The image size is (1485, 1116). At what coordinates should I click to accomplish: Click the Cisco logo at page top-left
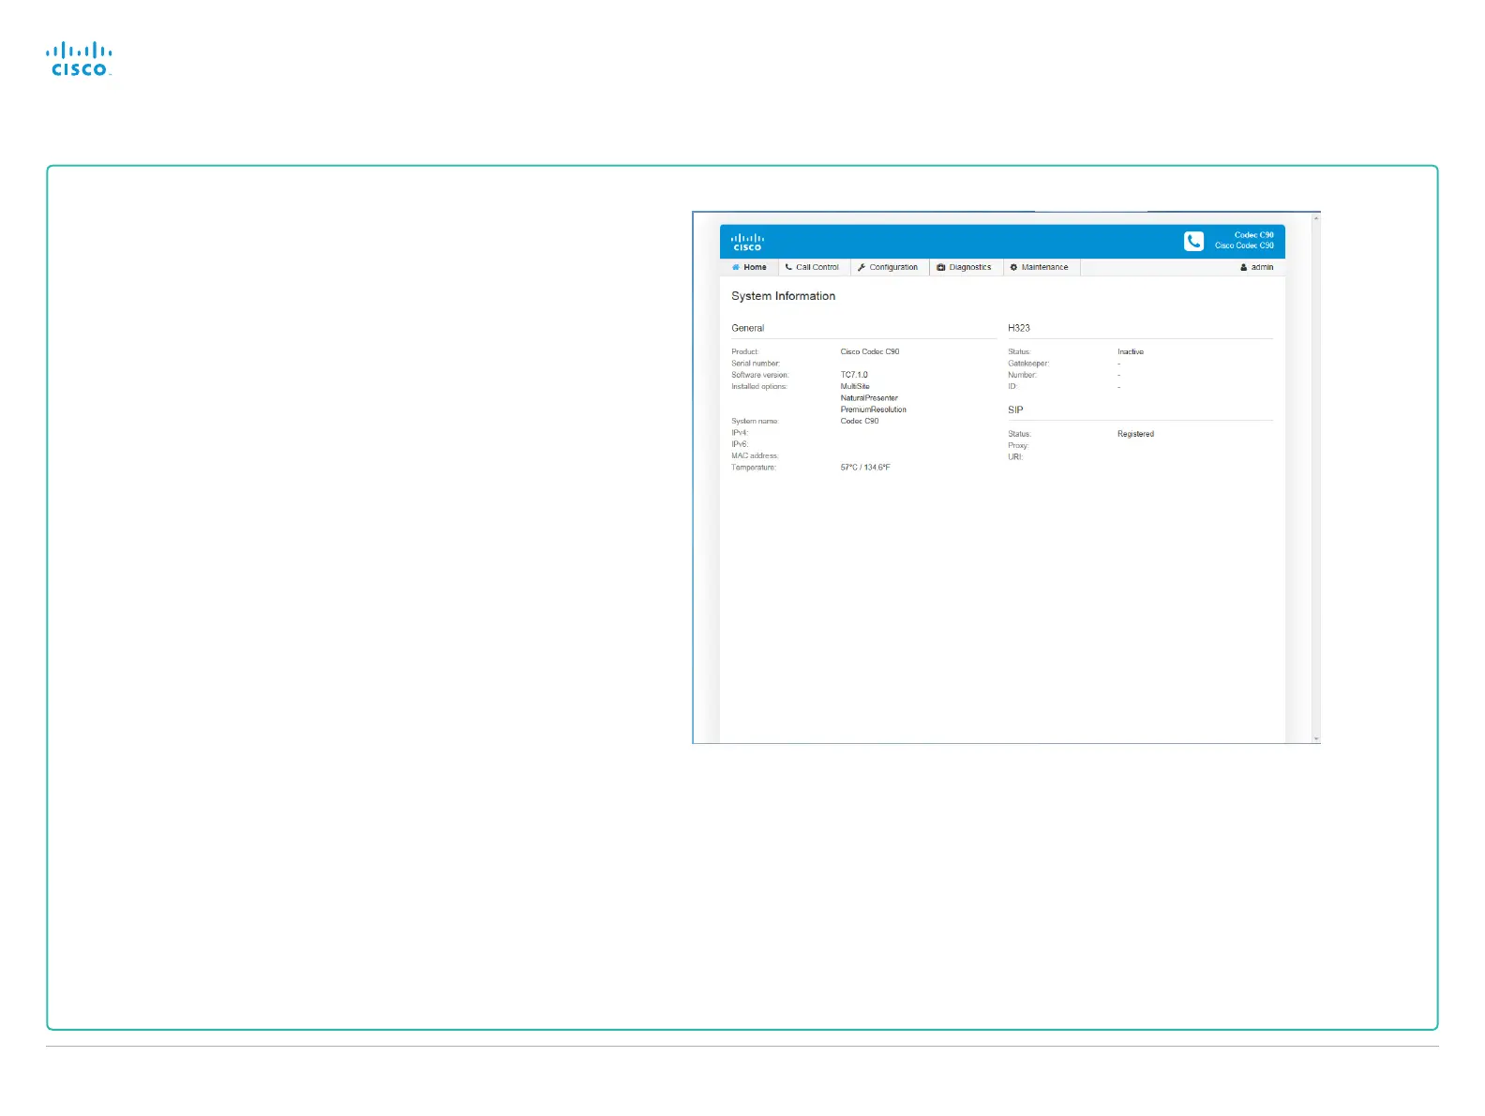(x=80, y=59)
